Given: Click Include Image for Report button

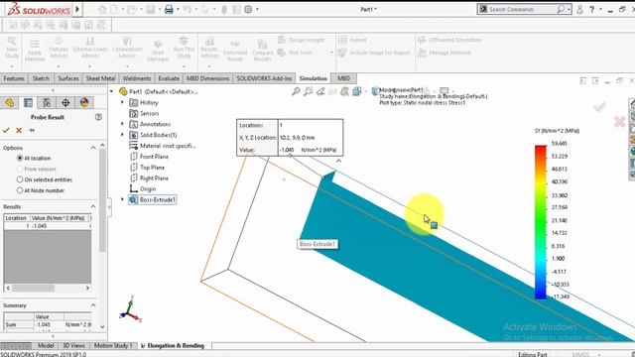Looking at the screenshot, I should (374, 53).
